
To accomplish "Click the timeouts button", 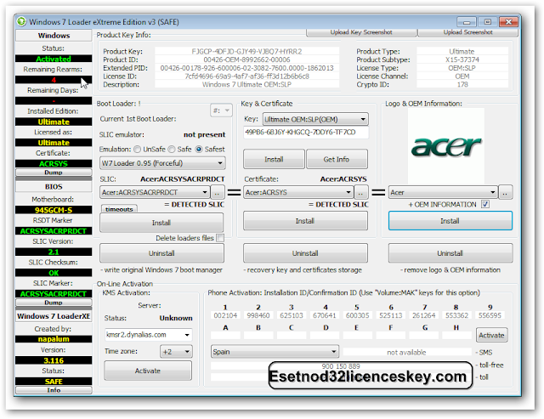I will (x=119, y=209).
